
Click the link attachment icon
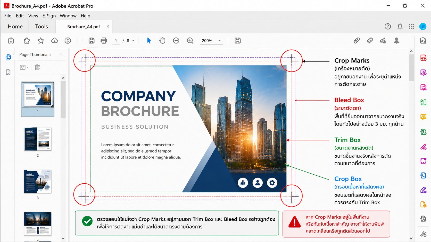[357, 41]
